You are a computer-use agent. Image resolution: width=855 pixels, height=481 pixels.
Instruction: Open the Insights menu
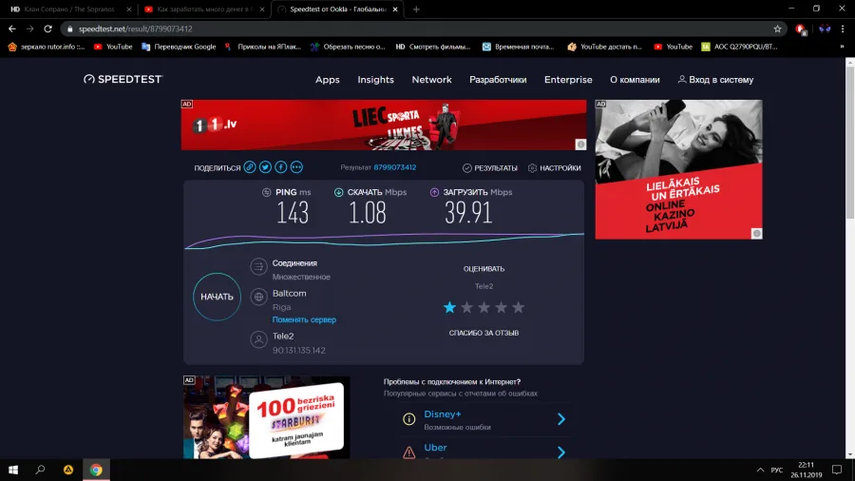375,80
